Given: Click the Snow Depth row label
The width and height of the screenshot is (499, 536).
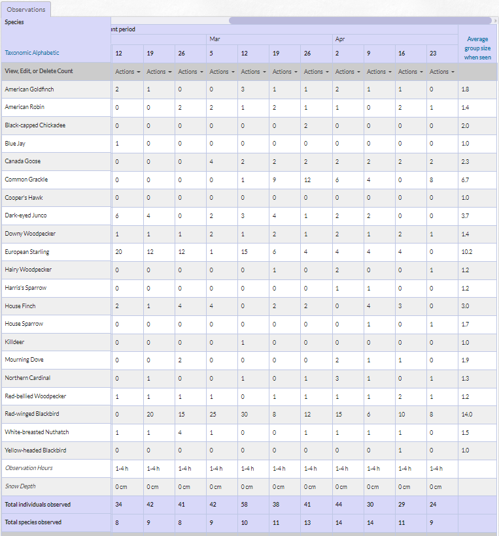Looking at the screenshot, I should pyautogui.click(x=20, y=486).
